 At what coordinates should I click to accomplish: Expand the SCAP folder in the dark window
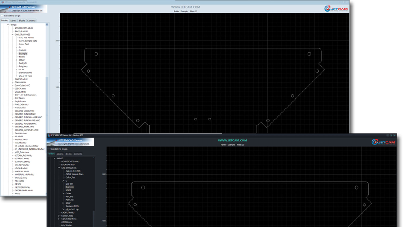coord(63,203)
